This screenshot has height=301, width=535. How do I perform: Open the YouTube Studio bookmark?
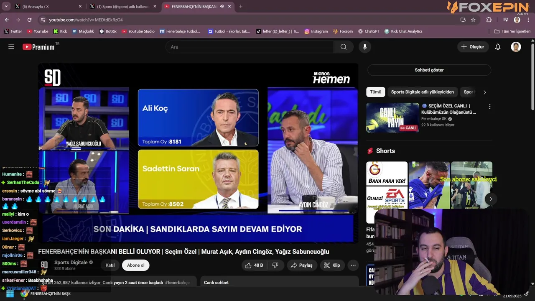click(138, 31)
